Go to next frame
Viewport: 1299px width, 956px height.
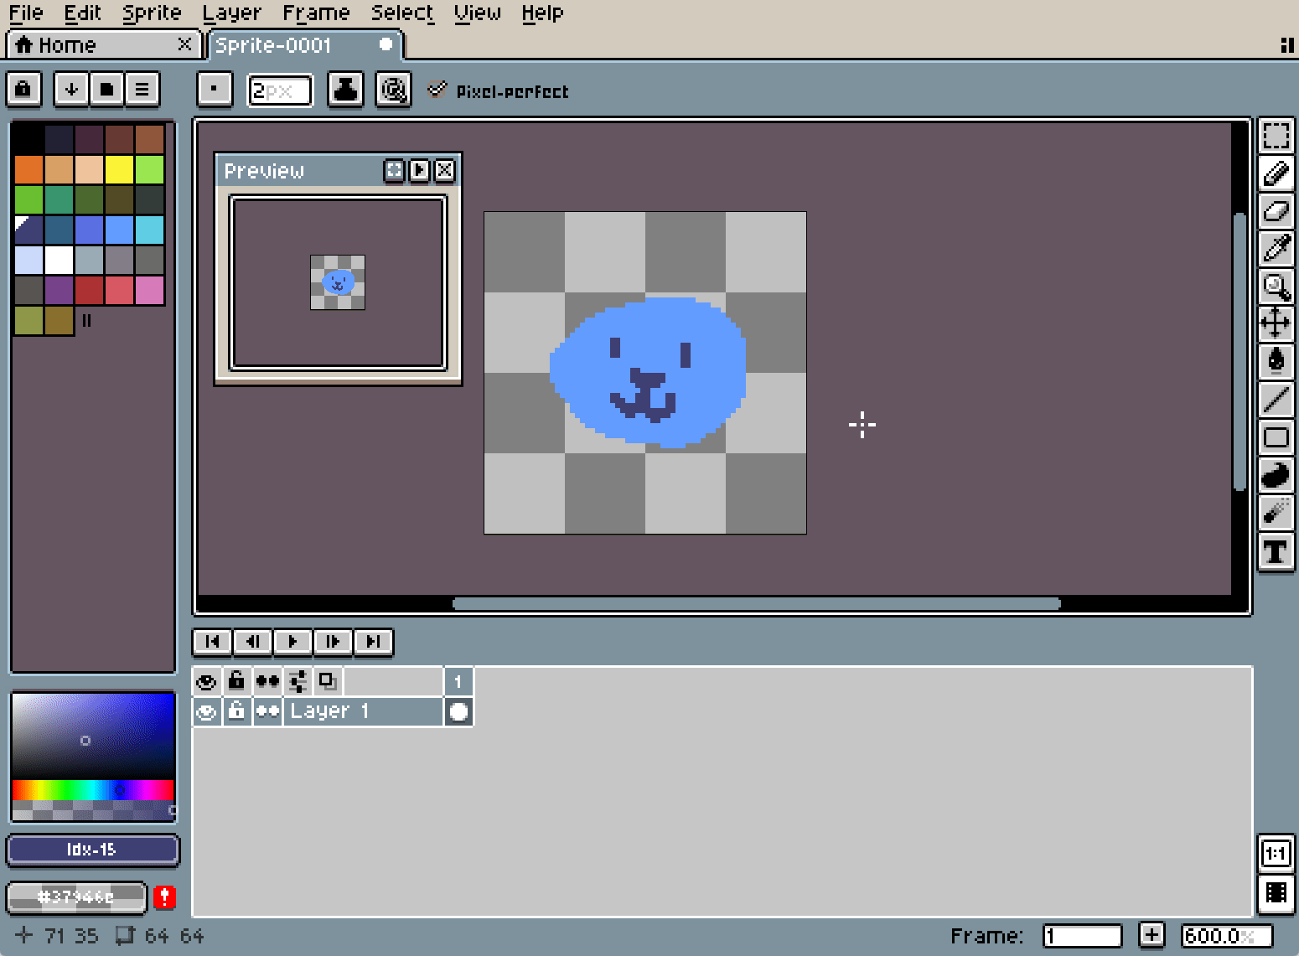pos(334,642)
